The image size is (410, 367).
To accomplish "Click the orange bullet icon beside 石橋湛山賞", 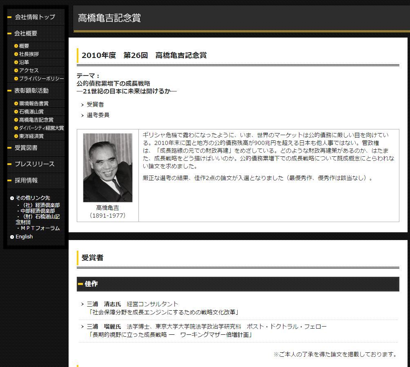I will [16, 111].
